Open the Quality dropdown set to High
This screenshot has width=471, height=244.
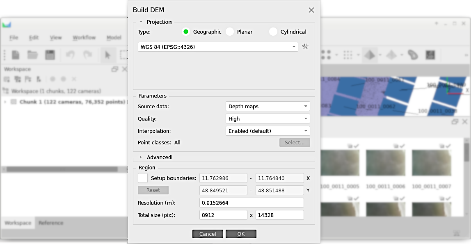click(x=268, y=119)
